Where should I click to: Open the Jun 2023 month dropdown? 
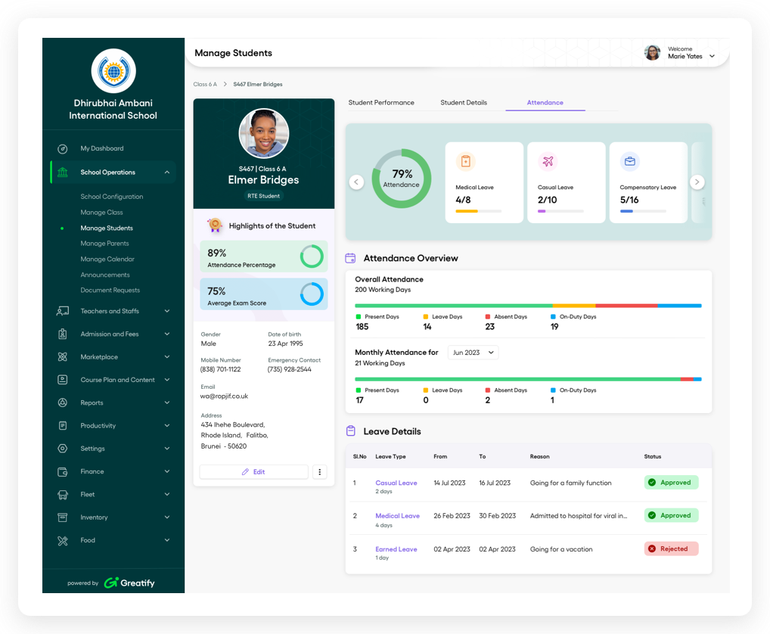pos(473,353)
